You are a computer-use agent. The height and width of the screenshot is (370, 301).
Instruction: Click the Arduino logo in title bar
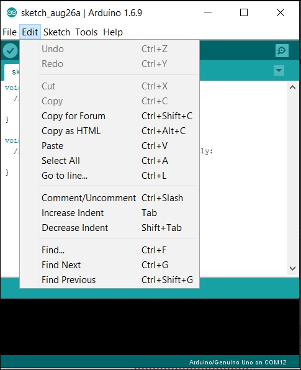[12, 12]
